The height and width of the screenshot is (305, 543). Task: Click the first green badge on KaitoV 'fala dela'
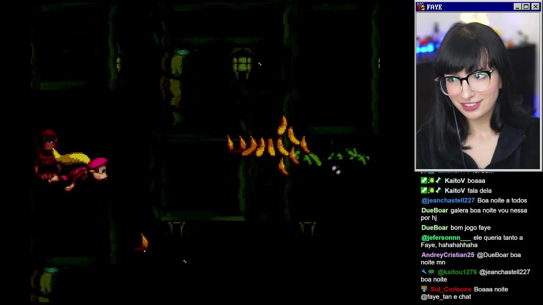coord(424,191)
